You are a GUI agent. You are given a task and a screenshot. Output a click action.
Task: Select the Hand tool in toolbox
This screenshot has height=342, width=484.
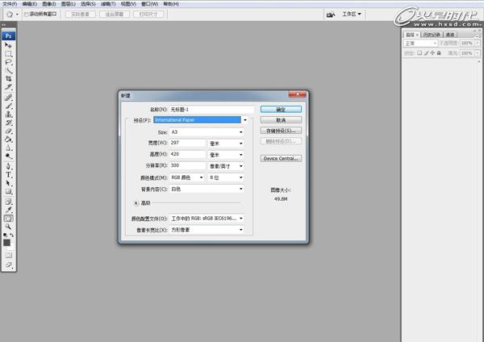coord(8,219)
